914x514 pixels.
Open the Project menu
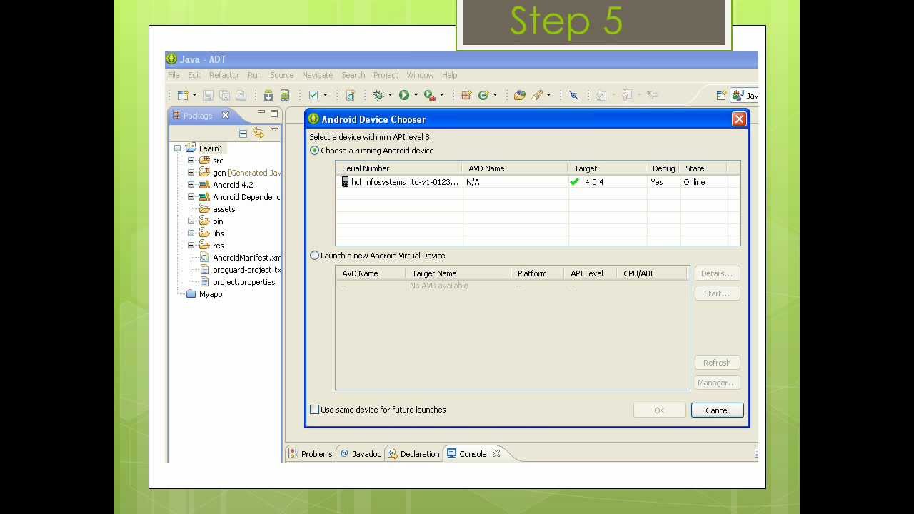click(386, 75)
